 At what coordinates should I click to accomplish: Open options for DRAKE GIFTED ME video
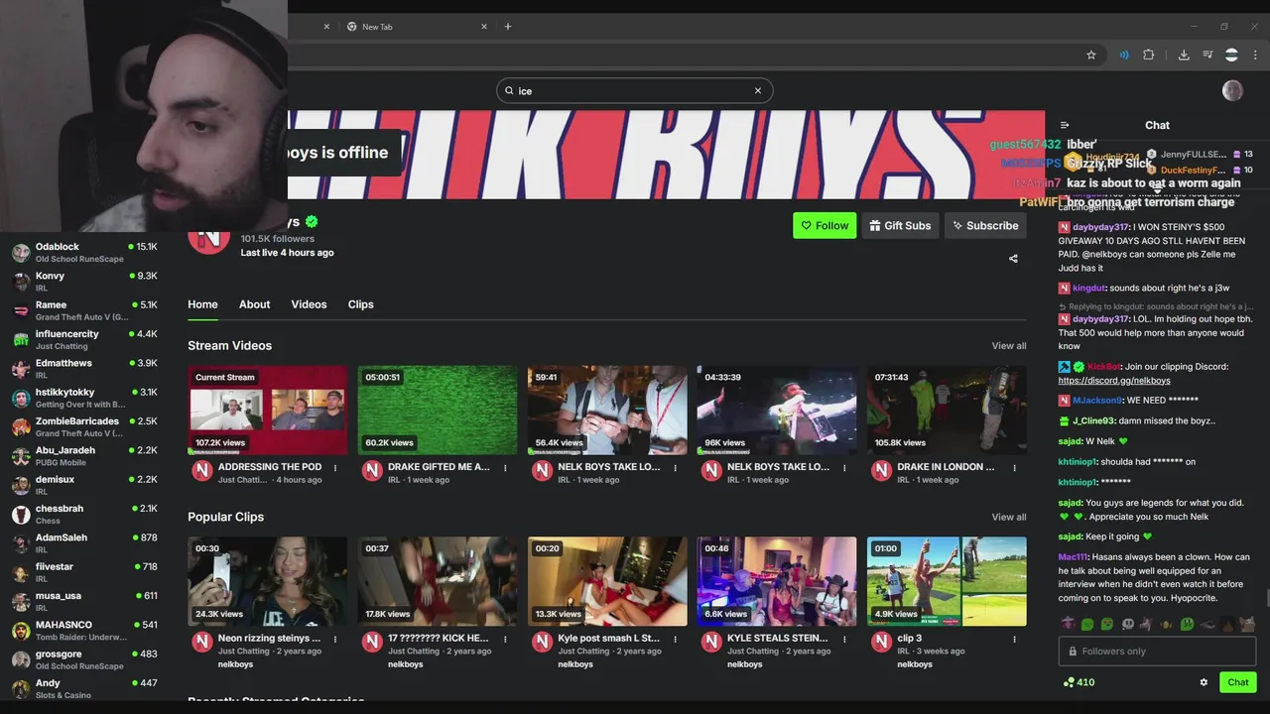505,468
